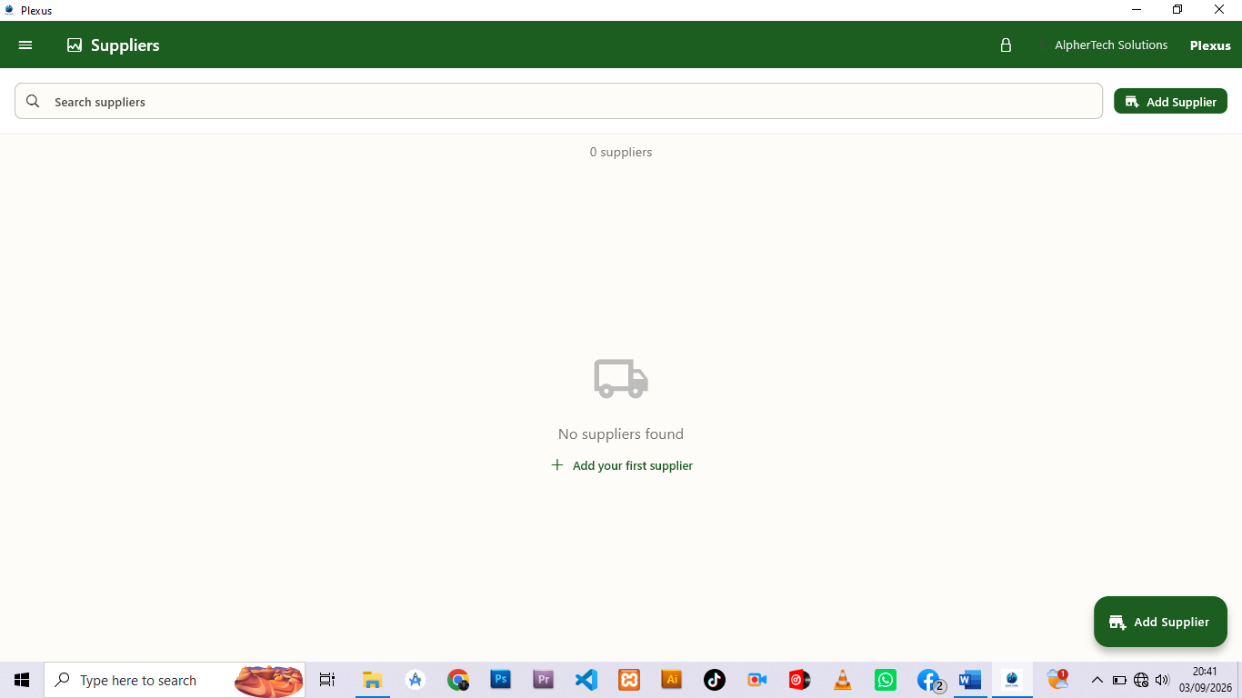Click the user profile icon in header
This screenshot has width=1242, height=698.
[1042, 45]
